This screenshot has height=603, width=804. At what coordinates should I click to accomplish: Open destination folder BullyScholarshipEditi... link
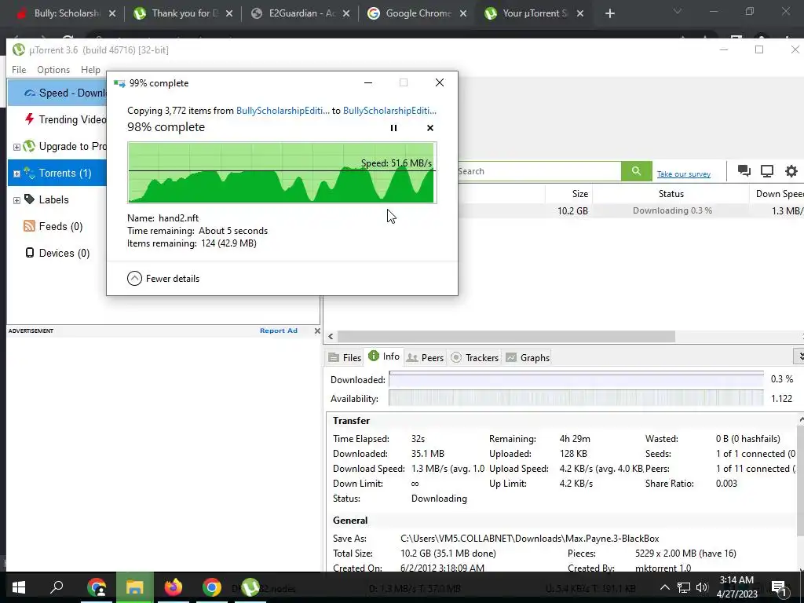coord(389,111)
